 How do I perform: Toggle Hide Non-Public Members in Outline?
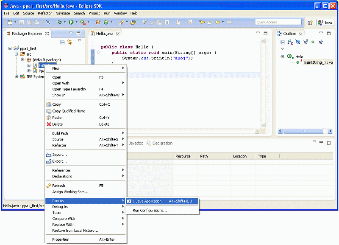(313, 42)
